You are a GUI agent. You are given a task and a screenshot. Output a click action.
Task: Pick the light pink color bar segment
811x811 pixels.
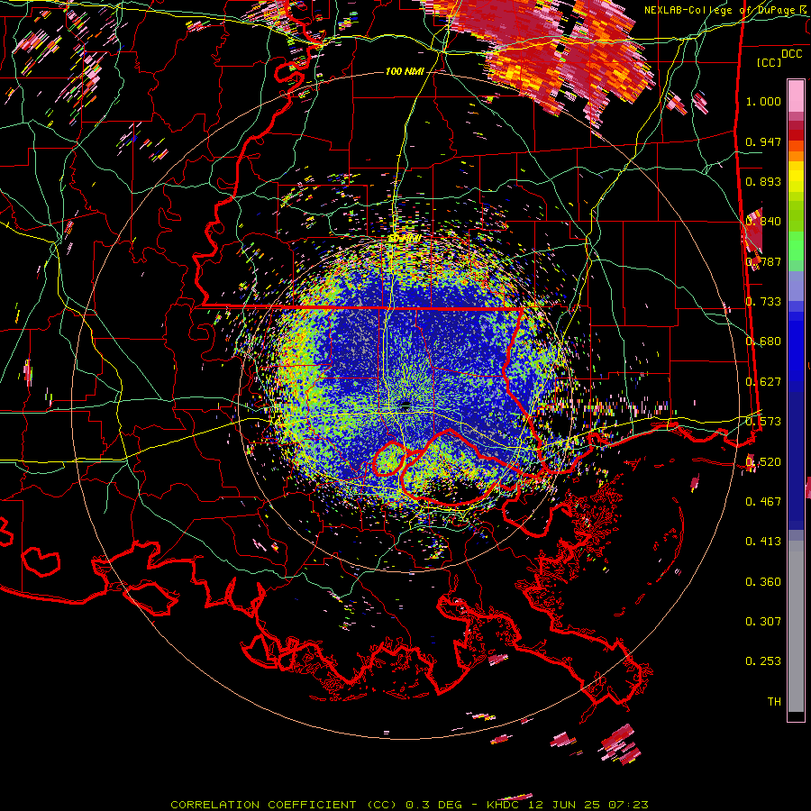(x=796, y=96)
